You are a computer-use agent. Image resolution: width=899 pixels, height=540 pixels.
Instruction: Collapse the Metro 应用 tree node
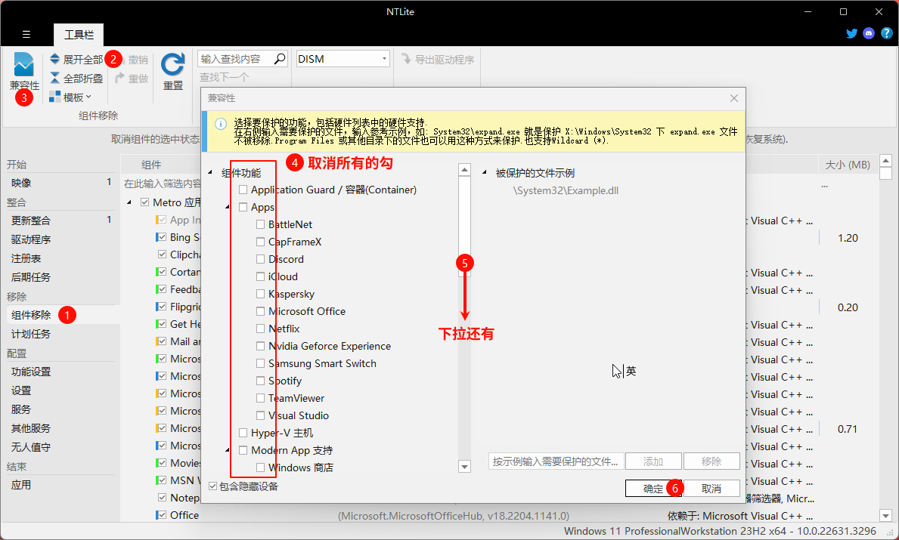(129, 202)
